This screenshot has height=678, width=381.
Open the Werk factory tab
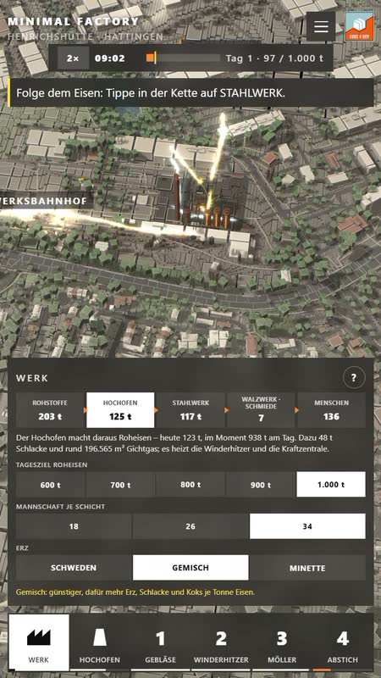point(39,642)
